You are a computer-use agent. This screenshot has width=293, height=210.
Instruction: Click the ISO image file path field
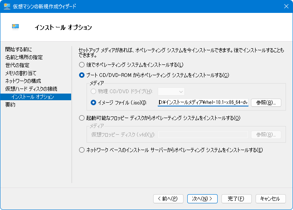coord(203,102)
